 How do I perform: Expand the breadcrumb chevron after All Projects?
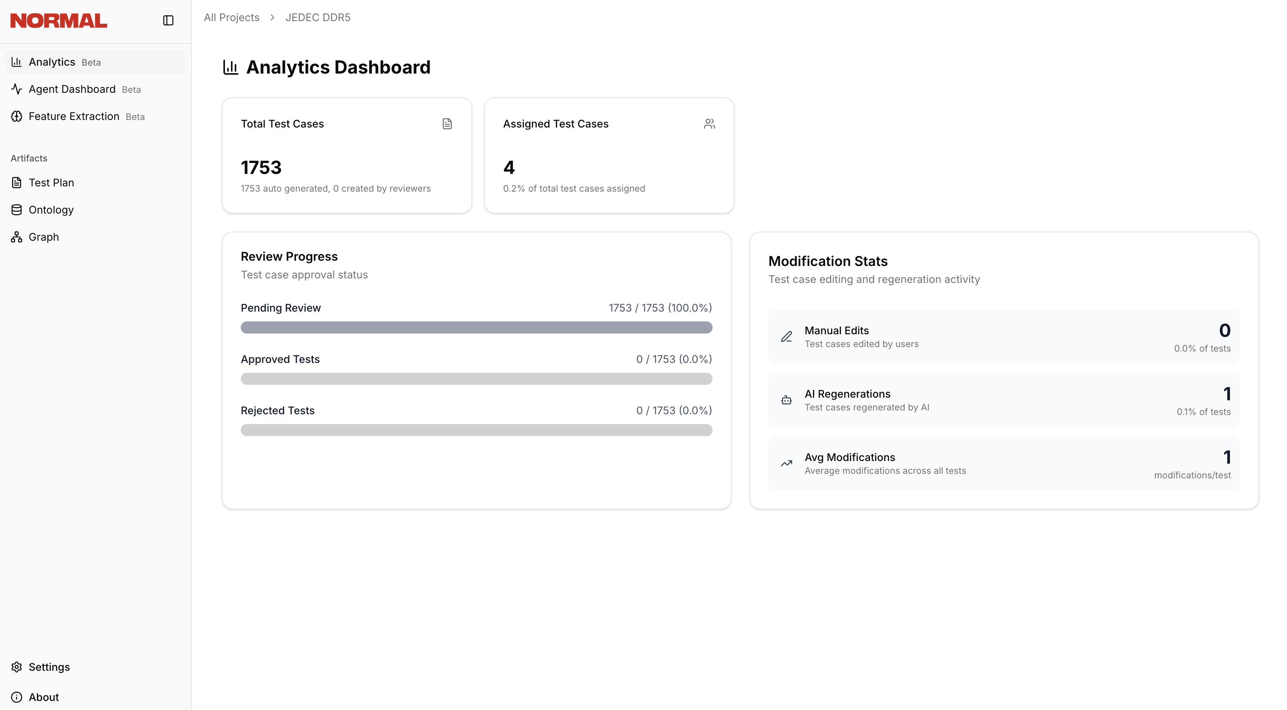pos(272,17)
